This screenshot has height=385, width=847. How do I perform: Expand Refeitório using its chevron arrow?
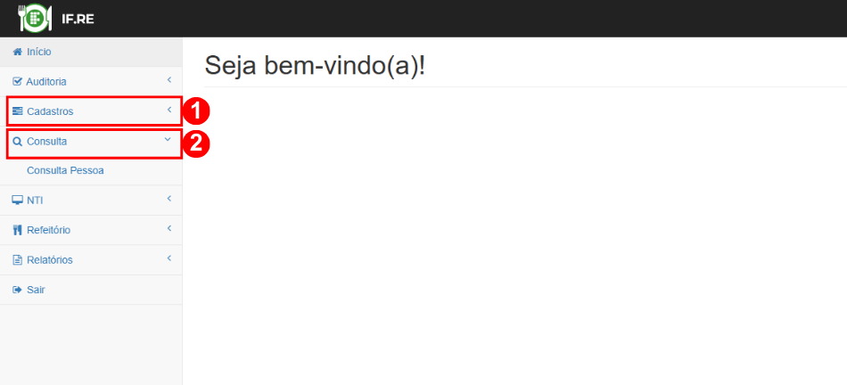(x=169, y=228)
